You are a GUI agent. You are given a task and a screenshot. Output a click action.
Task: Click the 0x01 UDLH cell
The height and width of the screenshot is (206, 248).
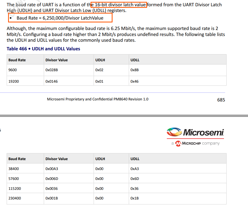(111, 81)
